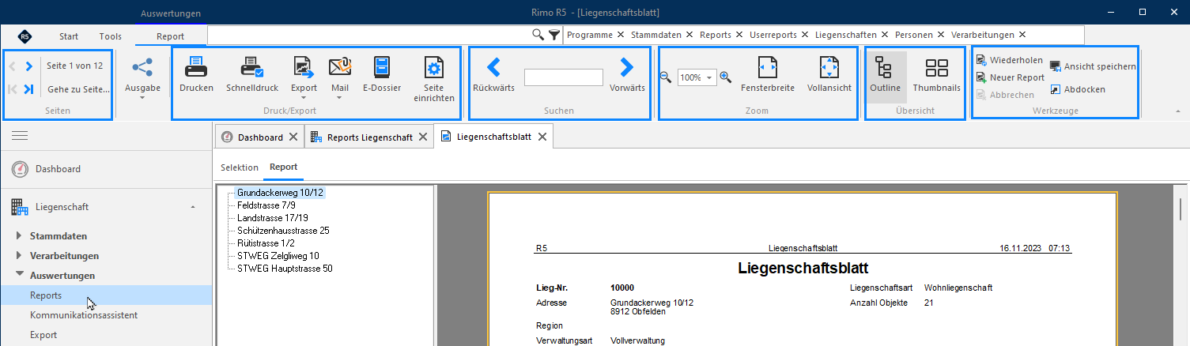Collapse the Liegenschaft sidebar section
This screenshot has width=1190, height=346.
pyautogui.click(x=194, y=207)
